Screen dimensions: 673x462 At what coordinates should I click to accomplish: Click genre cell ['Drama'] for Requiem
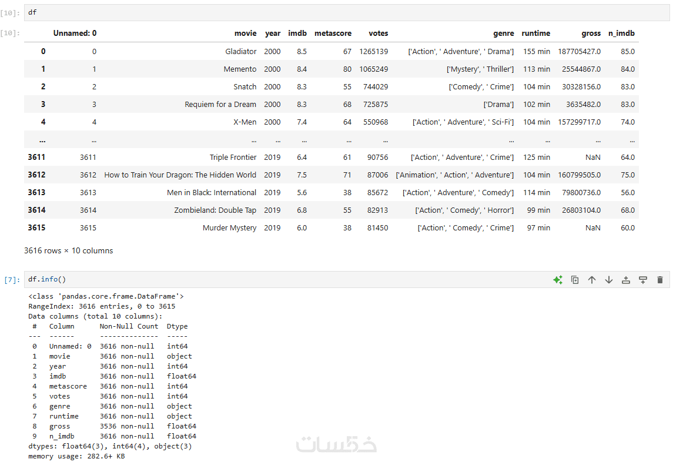click(x=498, y=105)
